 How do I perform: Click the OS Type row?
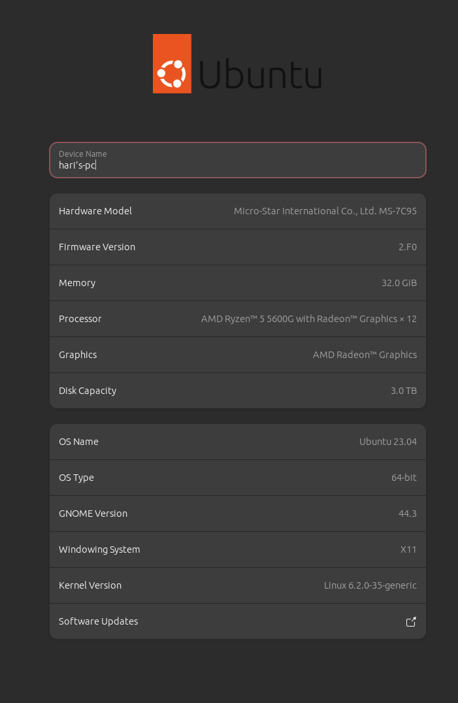click(x=238, y=478)
